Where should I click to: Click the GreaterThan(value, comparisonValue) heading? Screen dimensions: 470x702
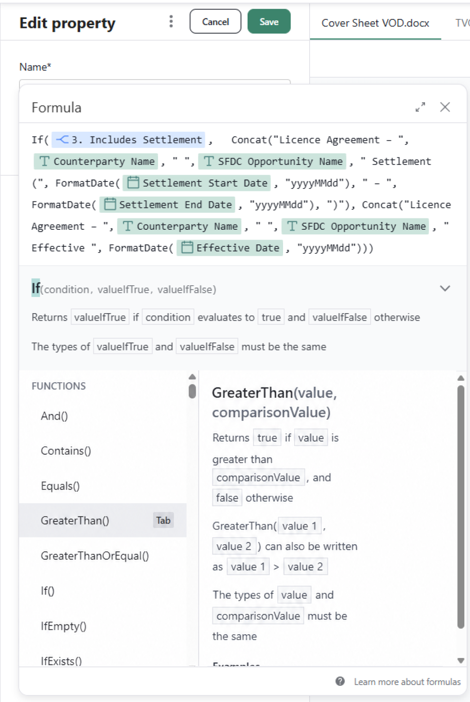(x=275, y=403)
